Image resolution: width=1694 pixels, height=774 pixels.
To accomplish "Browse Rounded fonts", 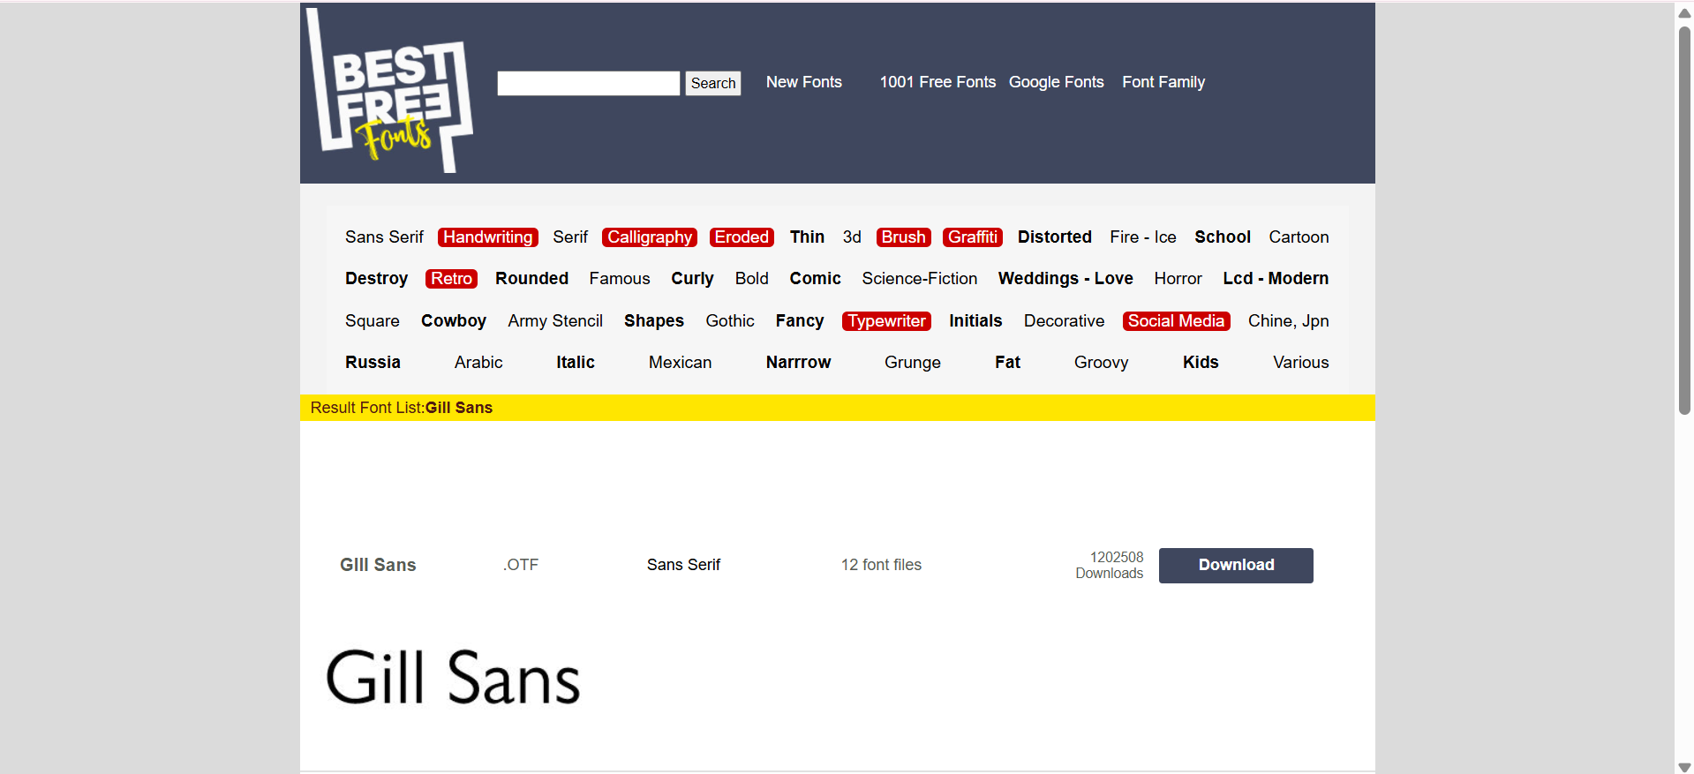I will pyautogui.click(x=531, y=279).
